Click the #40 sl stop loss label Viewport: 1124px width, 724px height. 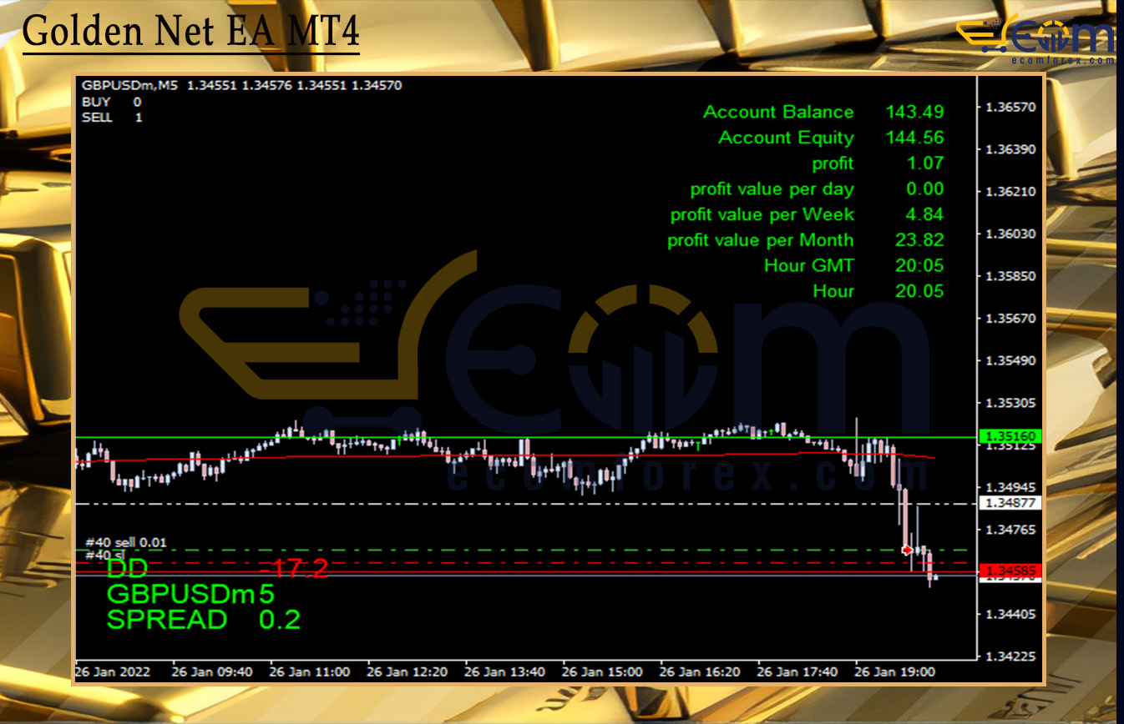(105, 555)
